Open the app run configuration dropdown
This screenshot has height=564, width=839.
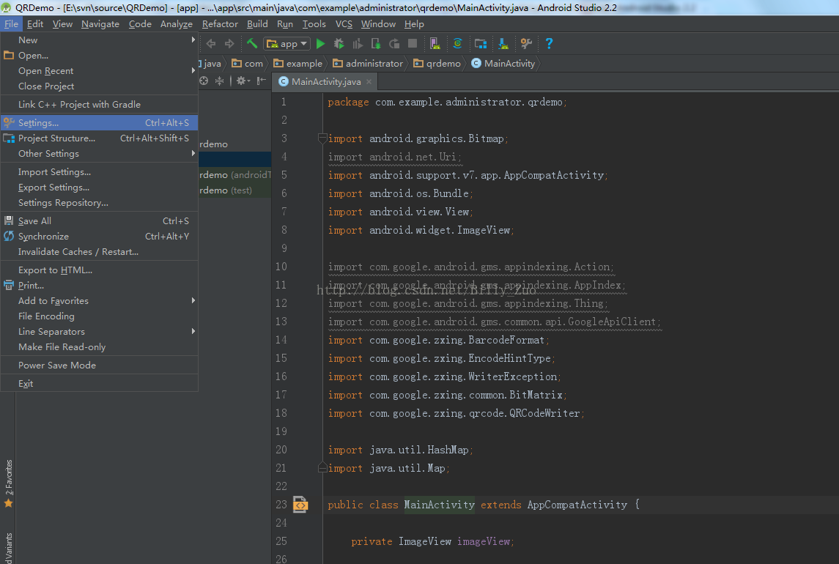click(287, 44)
